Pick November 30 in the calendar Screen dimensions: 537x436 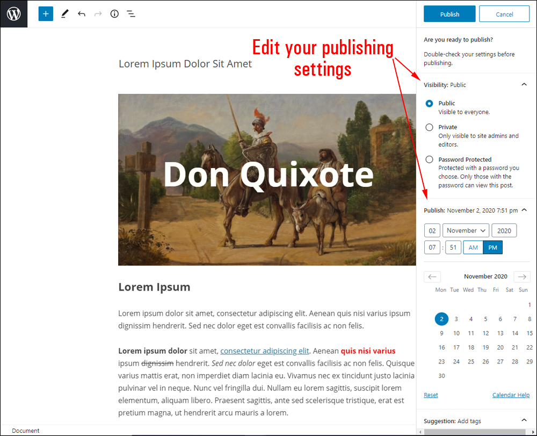tap(441, 376)
